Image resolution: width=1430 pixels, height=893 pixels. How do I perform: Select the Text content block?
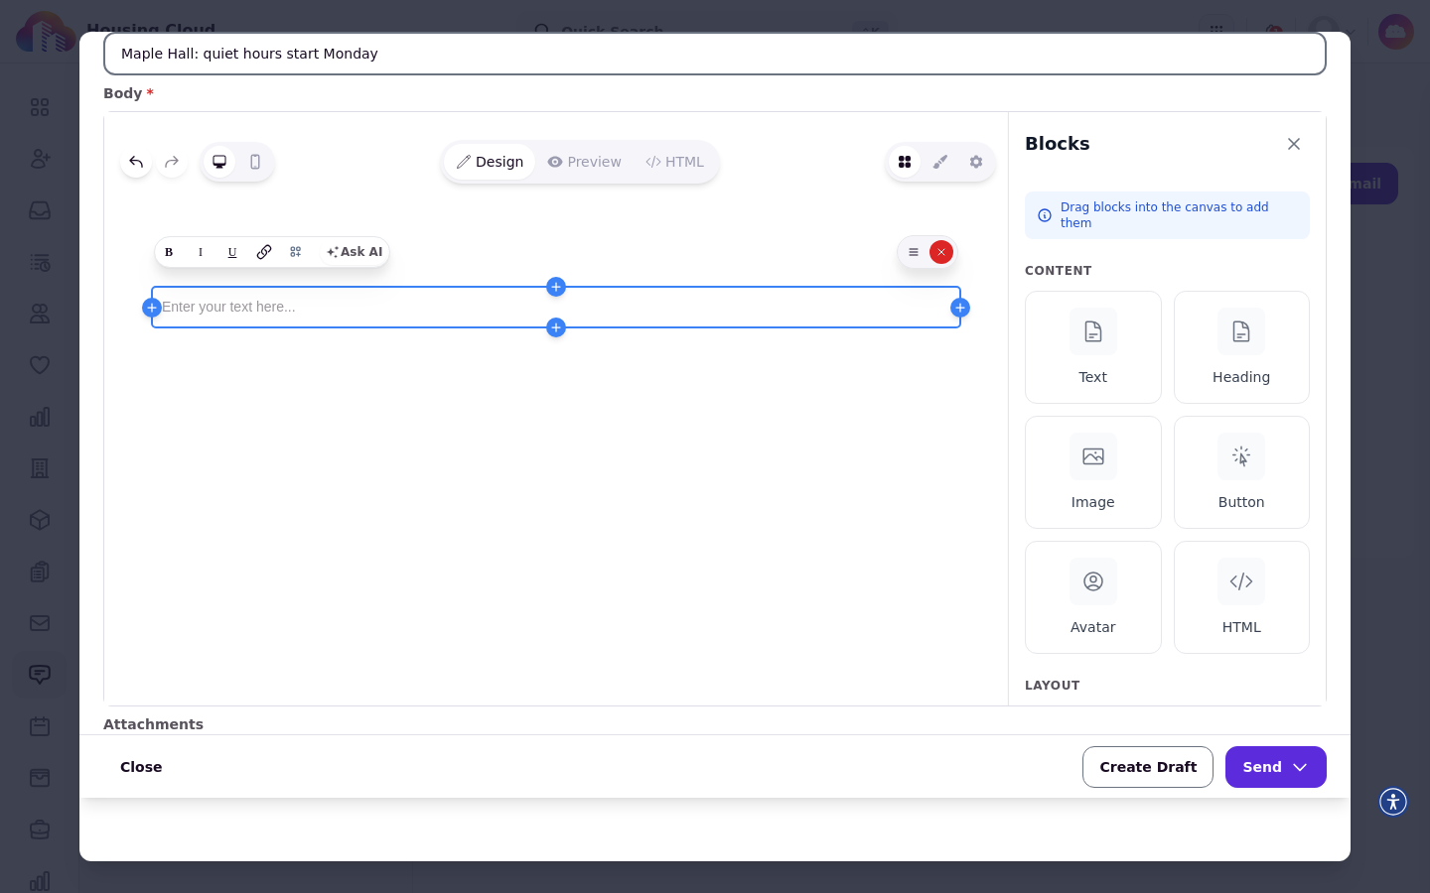1093,347
